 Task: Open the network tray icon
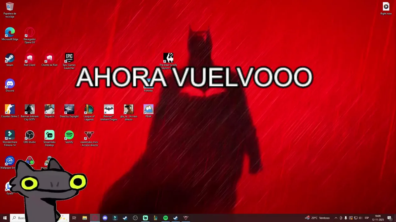click(356, 218)
